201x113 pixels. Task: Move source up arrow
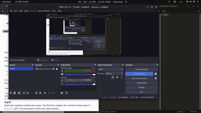[x=49, y=93]
